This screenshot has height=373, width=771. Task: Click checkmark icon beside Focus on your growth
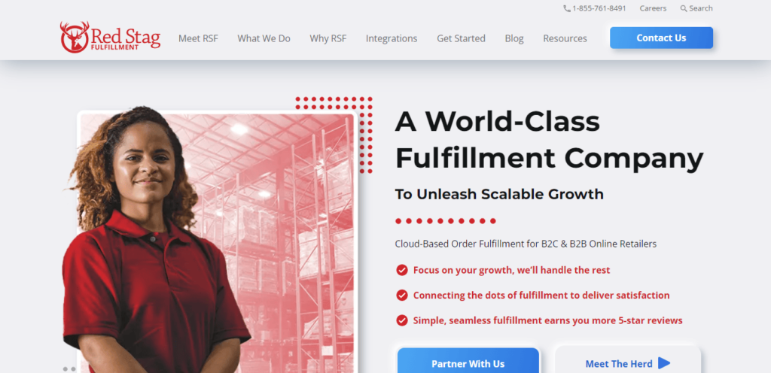pos(402,270)
